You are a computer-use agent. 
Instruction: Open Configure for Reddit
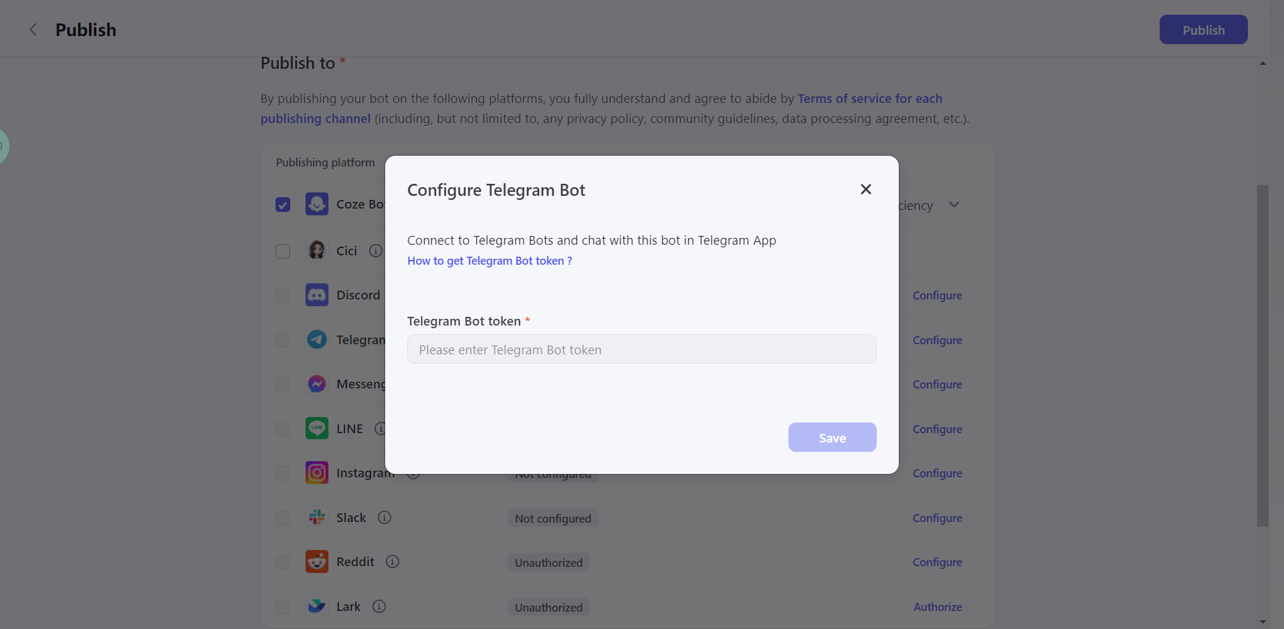tap(937, 562)
